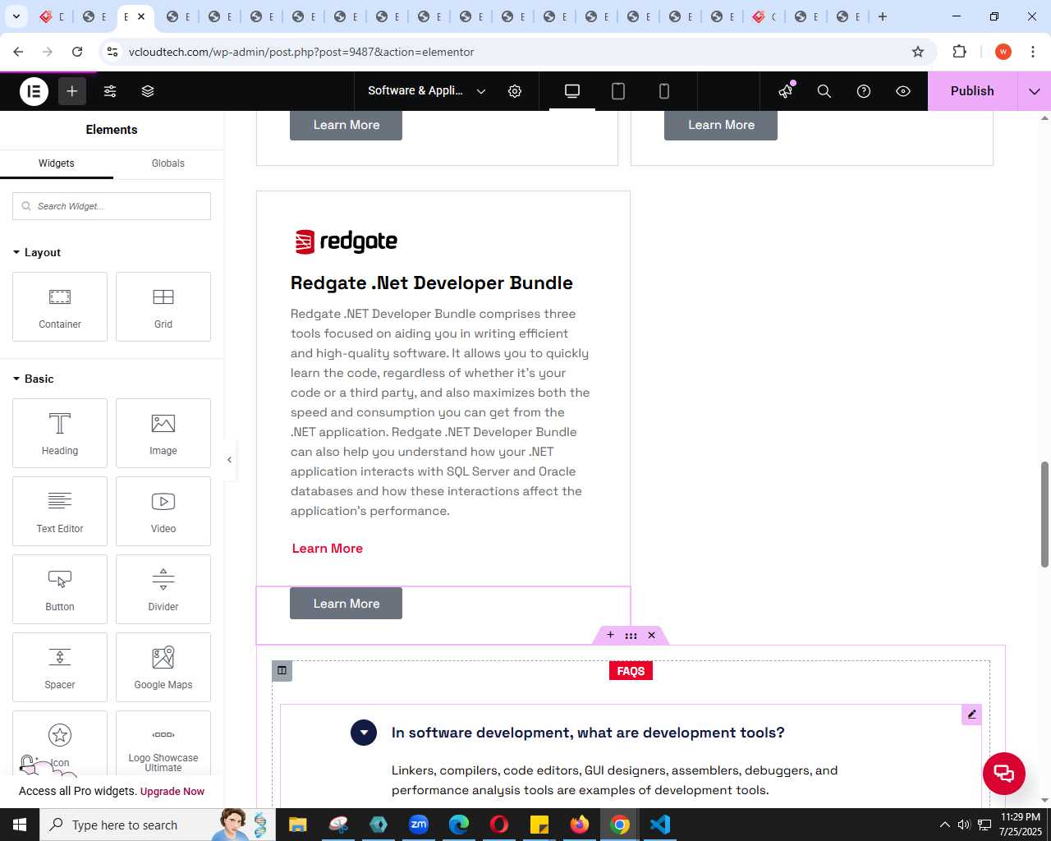Collapse the Basic section
The width and height of the screenshot is (1051, 841).
click(34, 379)
